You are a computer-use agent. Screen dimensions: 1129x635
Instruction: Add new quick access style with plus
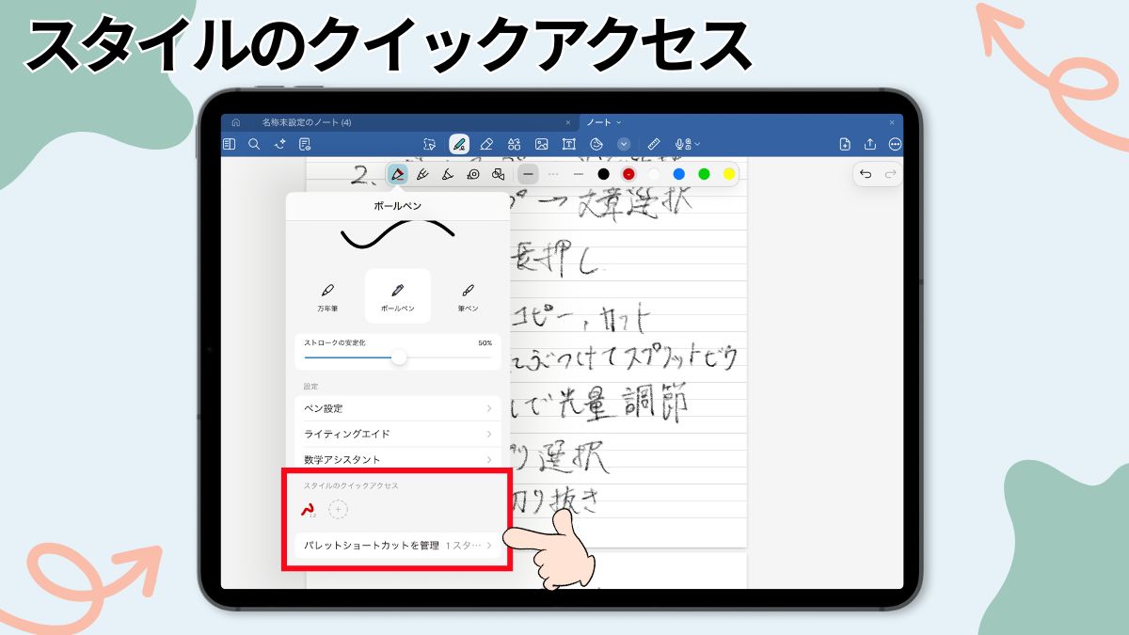(338, 509)
